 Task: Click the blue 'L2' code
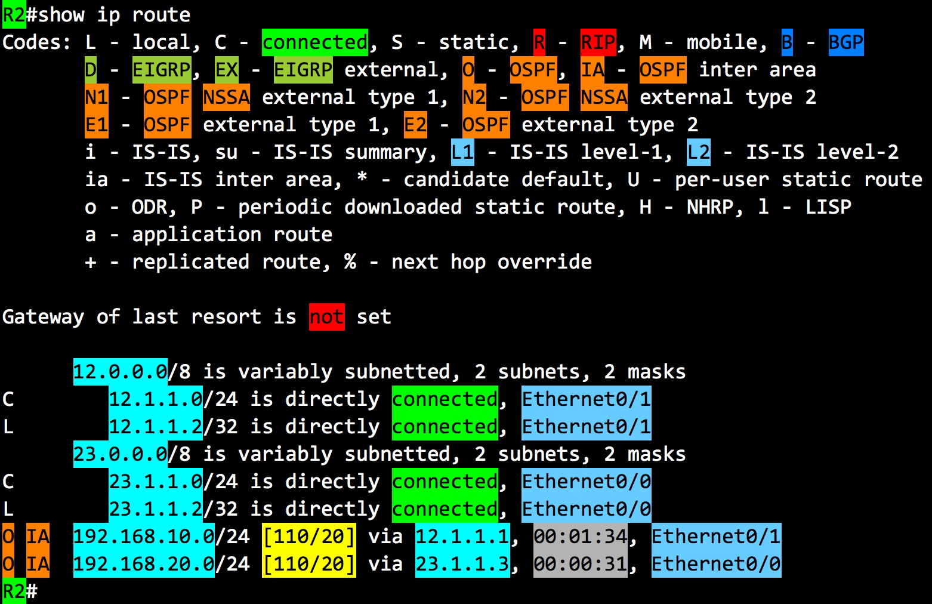tap(699, 152)
